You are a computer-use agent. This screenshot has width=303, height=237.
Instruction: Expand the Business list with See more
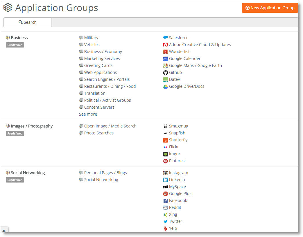click(88, 114)
